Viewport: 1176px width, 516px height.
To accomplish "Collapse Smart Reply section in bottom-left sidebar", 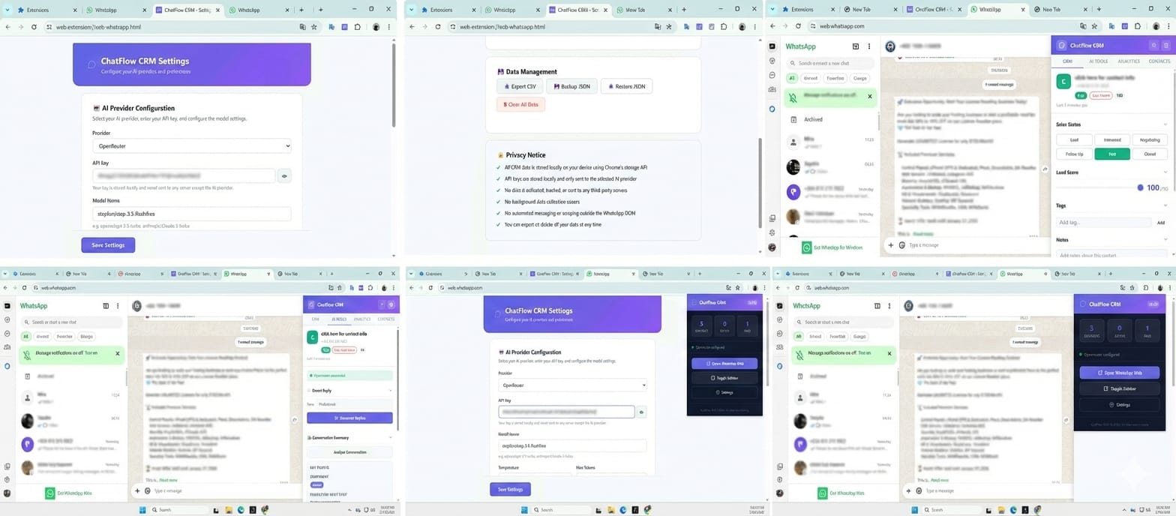I will (x=391, y=390).
